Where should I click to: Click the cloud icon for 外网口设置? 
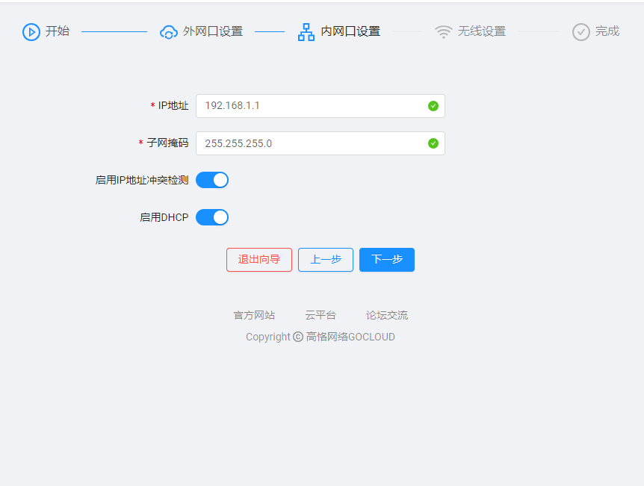coord(169,32)
